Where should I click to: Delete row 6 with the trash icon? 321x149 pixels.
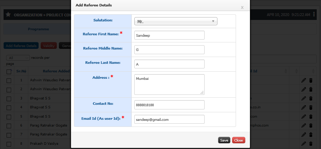pyautogui.click(x=311, y=125)
